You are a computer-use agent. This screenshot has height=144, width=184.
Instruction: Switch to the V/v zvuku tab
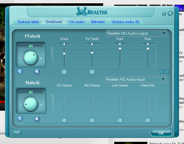coord(77,22)
